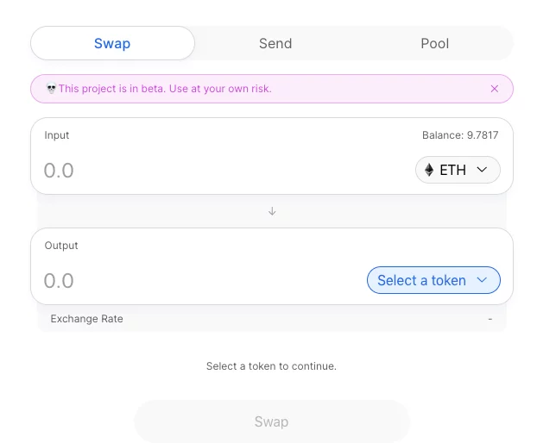
Task: Select the Swap tab at top
Action: (112, 43)
